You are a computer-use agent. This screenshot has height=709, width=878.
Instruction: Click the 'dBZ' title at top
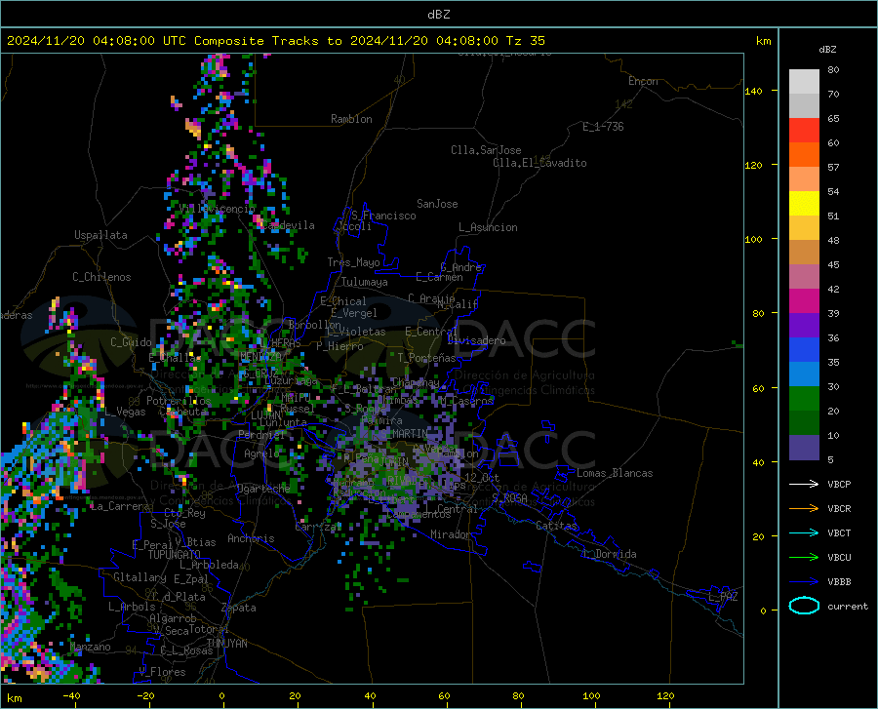pyautogui.click(x=438, y=15)
